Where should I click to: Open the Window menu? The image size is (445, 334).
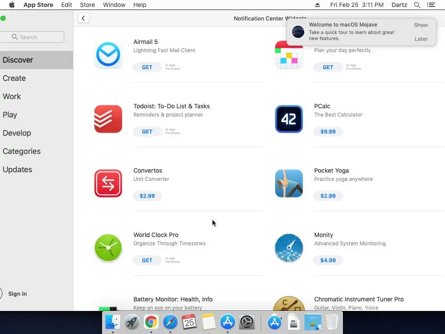(114, 5)
